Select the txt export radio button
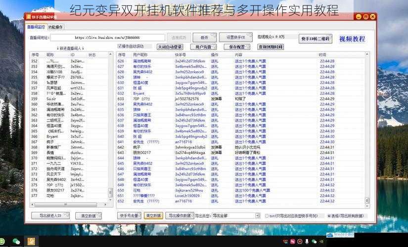This screenshot has height=247, width=408. (267, 216)
